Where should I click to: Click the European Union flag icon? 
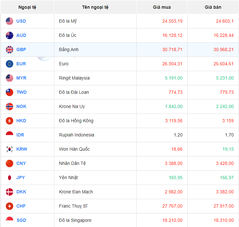click(9, 64)
